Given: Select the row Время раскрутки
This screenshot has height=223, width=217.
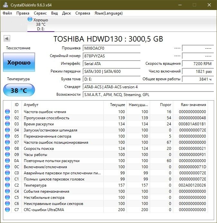Looking at the screenshot, I should 106,124.
